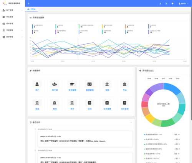
Task: Expand the 学院管理 sidebar menu
Action: 12,30
